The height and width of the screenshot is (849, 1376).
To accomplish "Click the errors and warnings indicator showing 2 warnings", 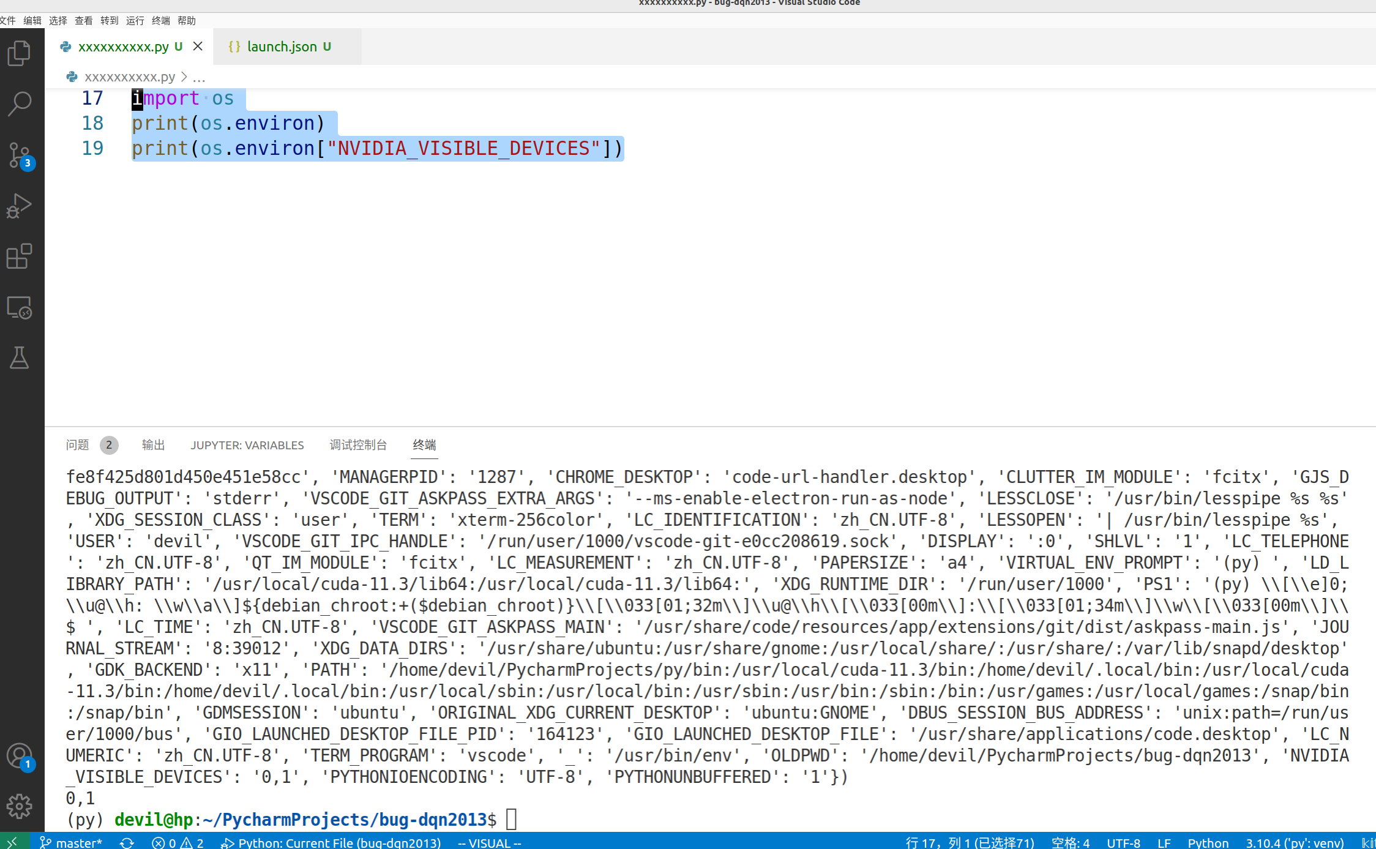I will click(178, 842).
